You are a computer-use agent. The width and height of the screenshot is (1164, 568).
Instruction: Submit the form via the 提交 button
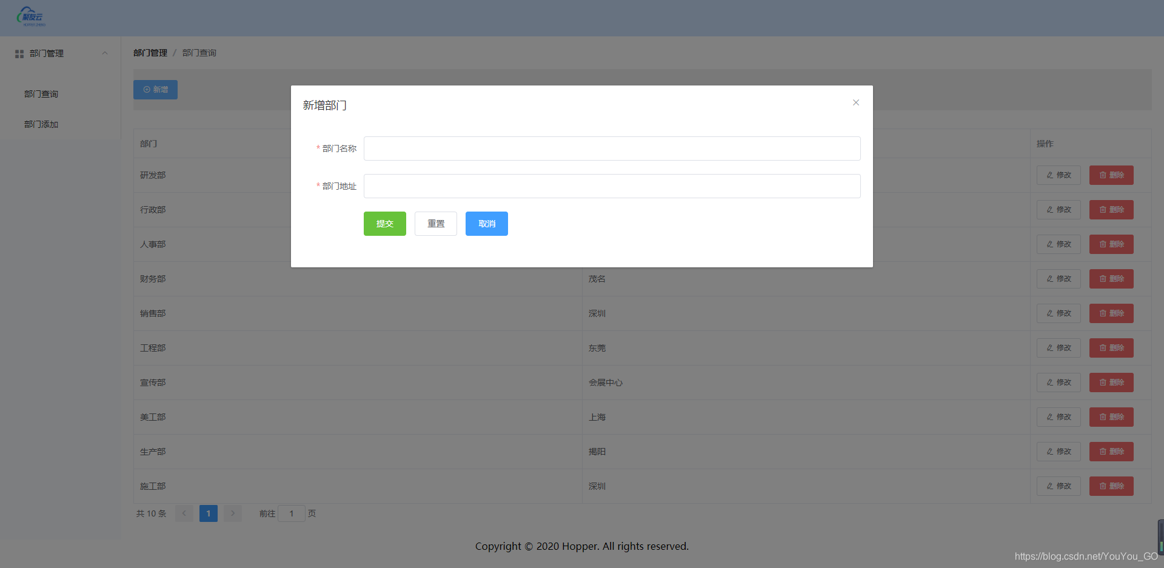pyautogui.click(x=384, y=223)
